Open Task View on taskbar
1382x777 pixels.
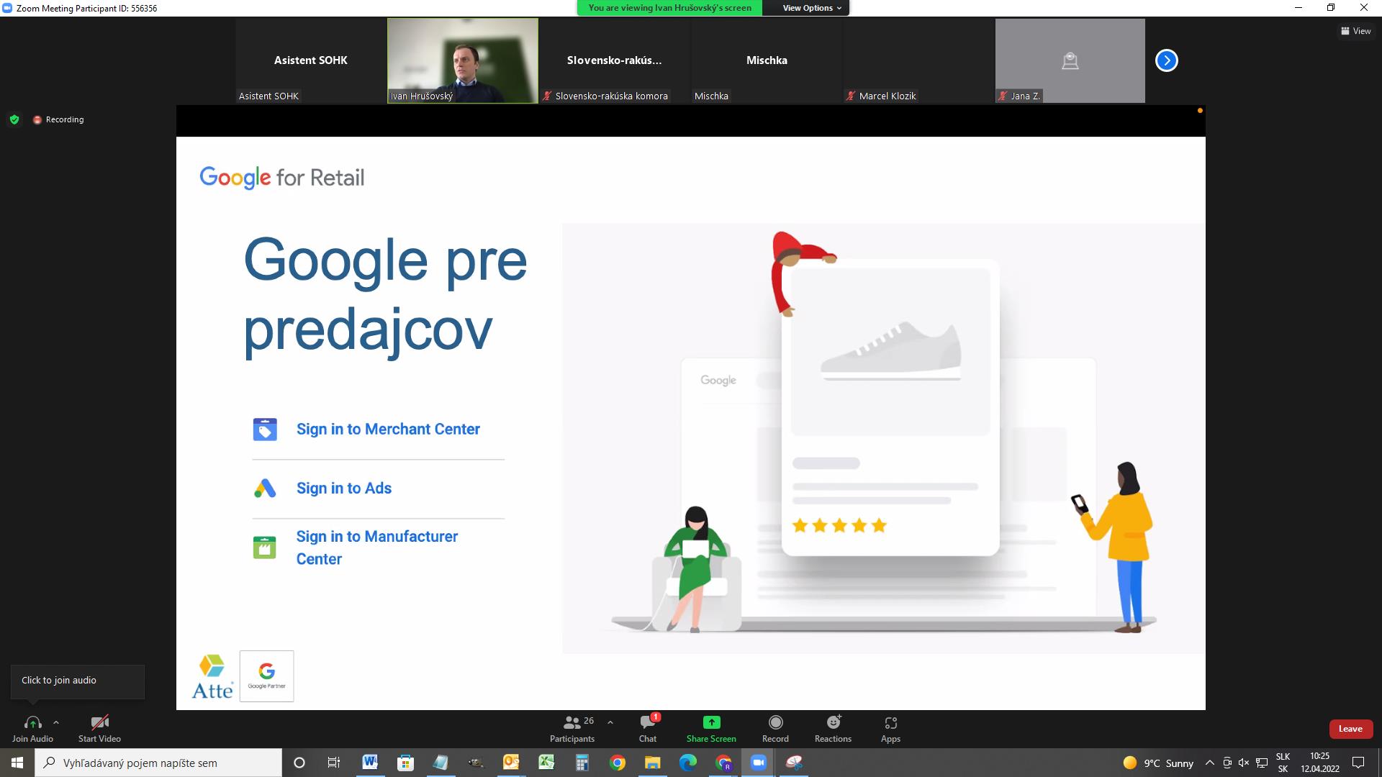coord(333,763)
